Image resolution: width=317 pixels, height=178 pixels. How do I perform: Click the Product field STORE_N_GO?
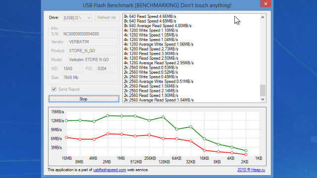click(x=93, y=50)
